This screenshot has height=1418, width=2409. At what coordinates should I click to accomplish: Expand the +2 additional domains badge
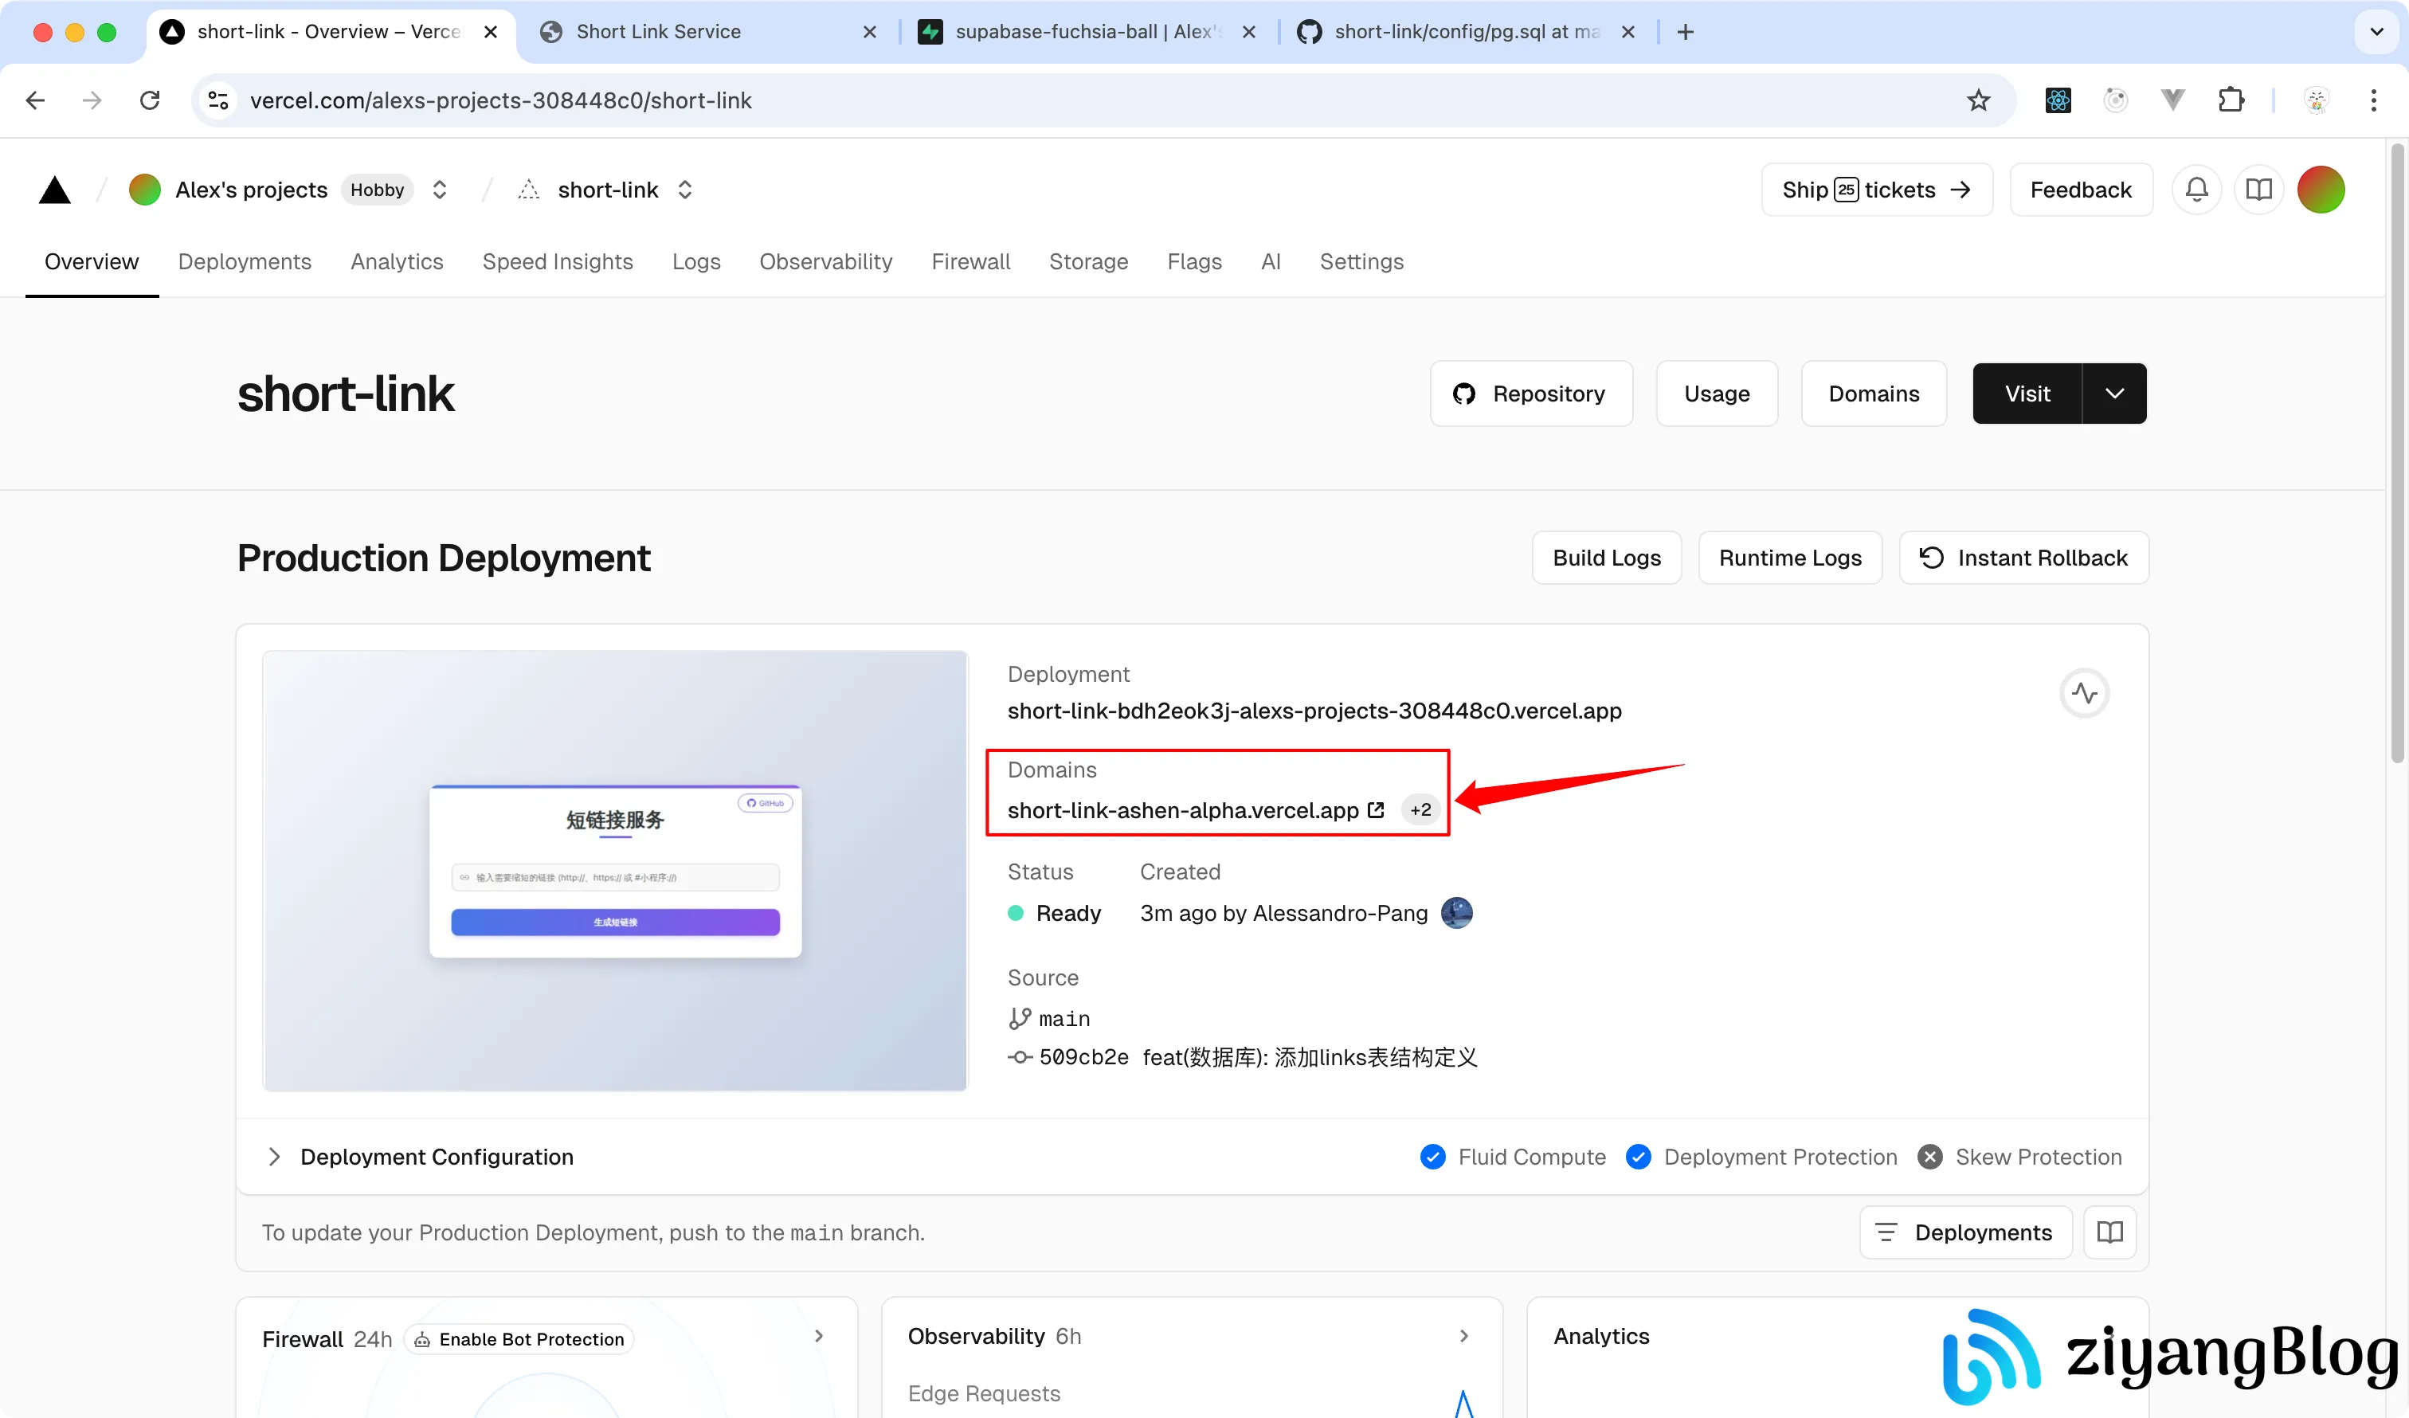1420,810
